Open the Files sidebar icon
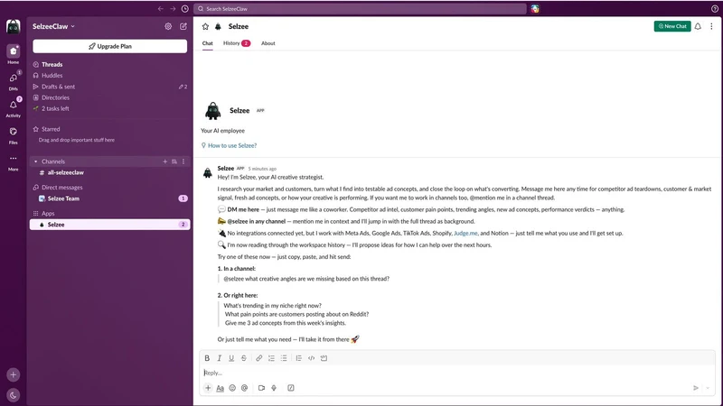This screenshot has height=406, width=723. pyautogui.click(x=13, y=132)
